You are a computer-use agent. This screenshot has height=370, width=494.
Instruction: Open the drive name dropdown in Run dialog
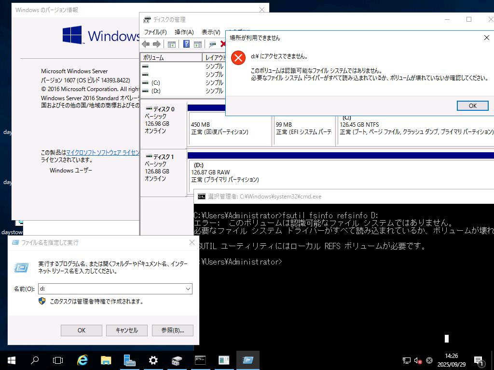(188, 289)
